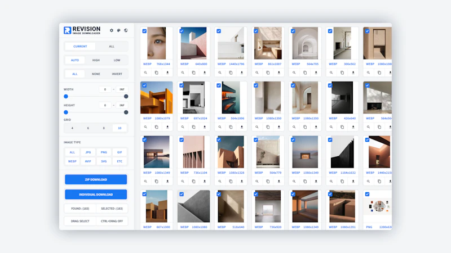Click INVERT selection option
The width and height of the screenshot is (451, 253).
117,74
